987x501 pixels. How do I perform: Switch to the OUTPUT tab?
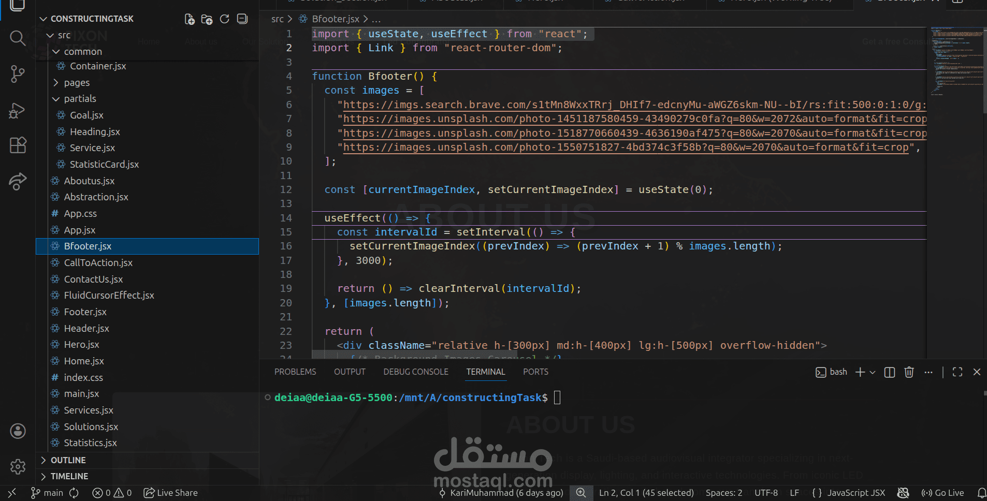tap(350, 372)
